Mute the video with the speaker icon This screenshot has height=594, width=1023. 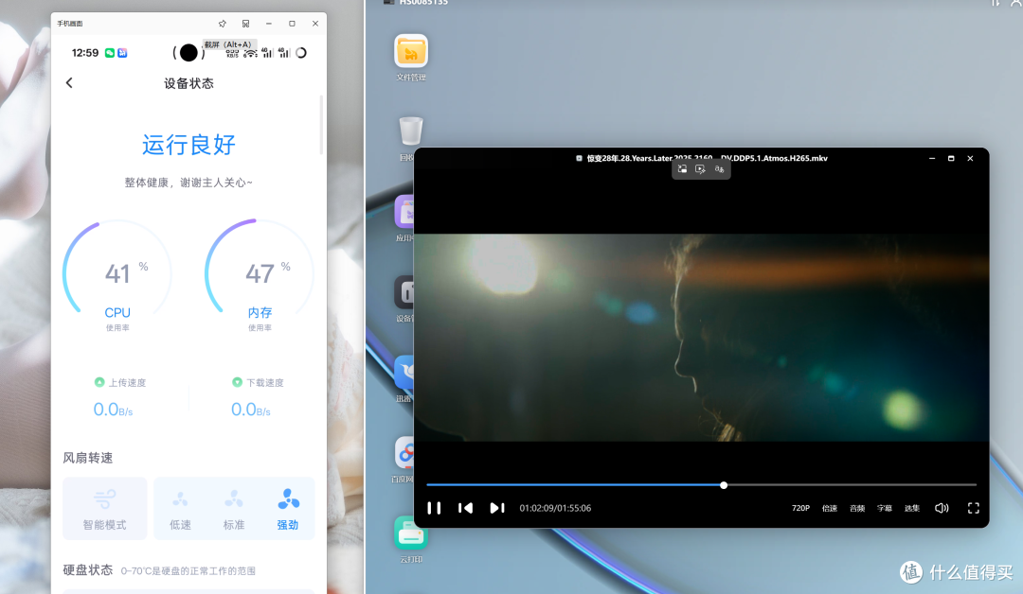point(942,508)
